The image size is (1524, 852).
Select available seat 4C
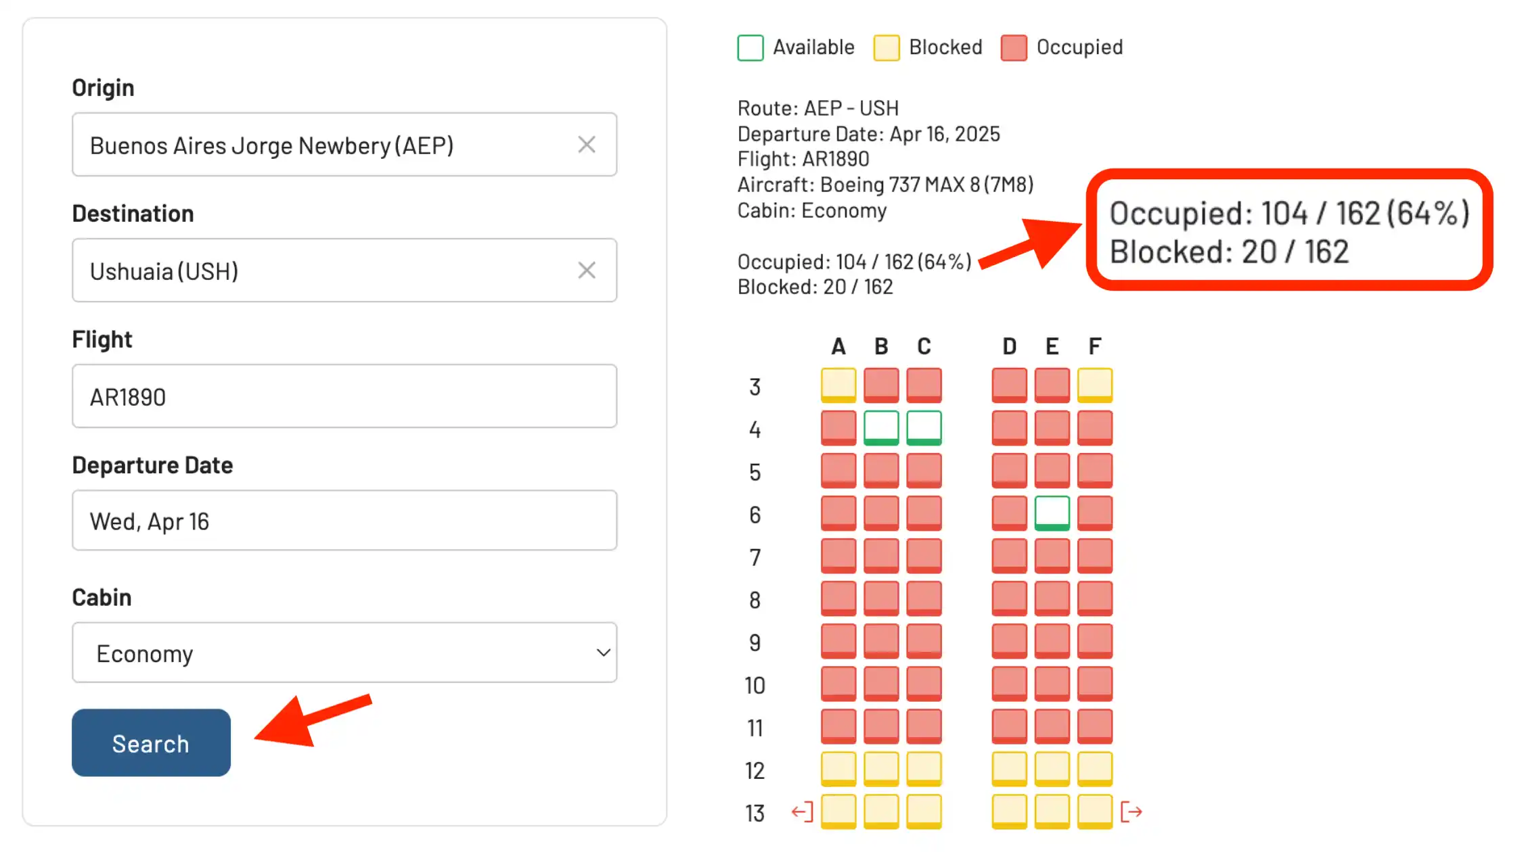point(924,427)
